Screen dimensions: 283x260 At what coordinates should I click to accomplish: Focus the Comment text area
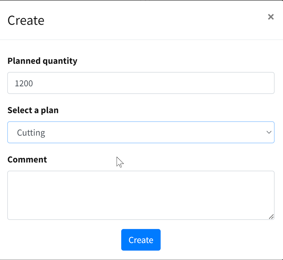click(x=141, y=195)
